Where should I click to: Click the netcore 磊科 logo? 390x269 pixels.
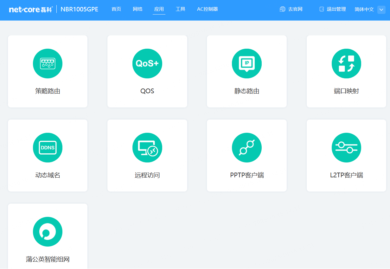tap(31, 9)
